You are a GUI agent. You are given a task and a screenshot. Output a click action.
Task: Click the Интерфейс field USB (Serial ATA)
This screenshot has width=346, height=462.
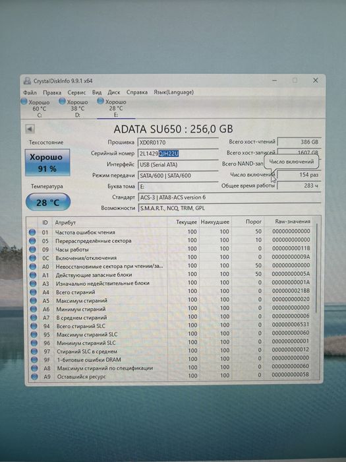coord(178,164)
